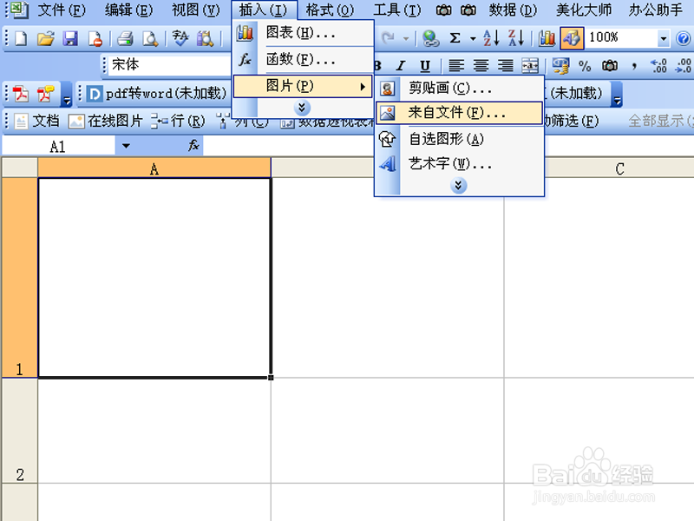
Task: Open Help with the question mark icon
Action: 684,39
